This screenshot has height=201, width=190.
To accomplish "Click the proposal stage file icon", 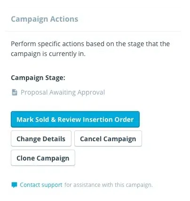I will coord(15,92).
